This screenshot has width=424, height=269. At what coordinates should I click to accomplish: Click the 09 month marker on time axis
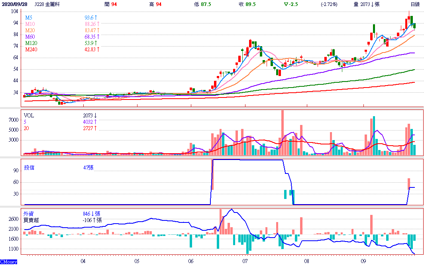coord(363,261)
